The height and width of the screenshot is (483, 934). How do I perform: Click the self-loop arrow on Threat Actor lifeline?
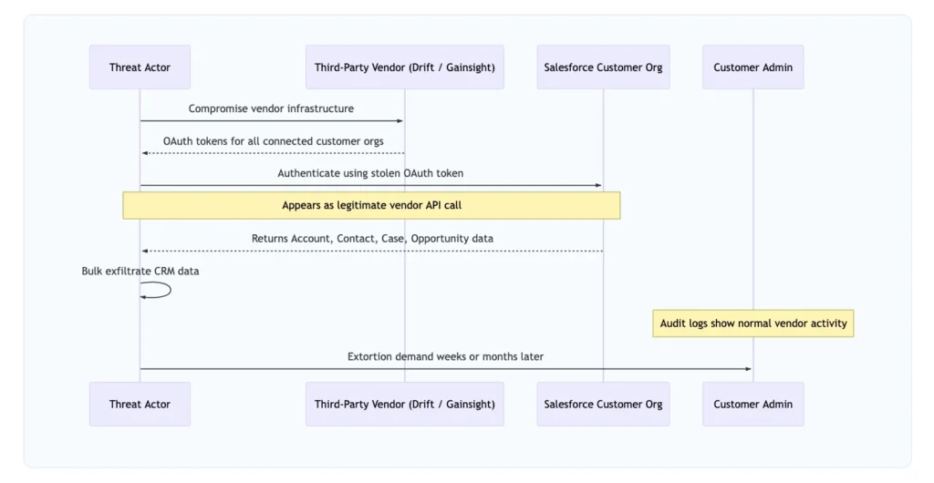pyautogui.click(x=166, y=290)
